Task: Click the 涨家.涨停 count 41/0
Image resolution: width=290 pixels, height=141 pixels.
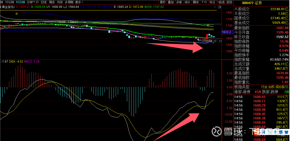Action: pyautogui.click(x=258, y=91)
